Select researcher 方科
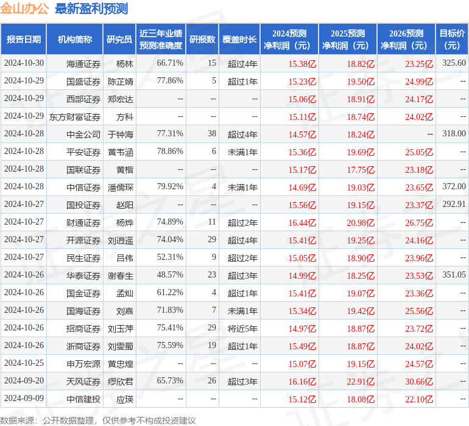Viewport: 469px width, 426px height. (x=125, y=117)
